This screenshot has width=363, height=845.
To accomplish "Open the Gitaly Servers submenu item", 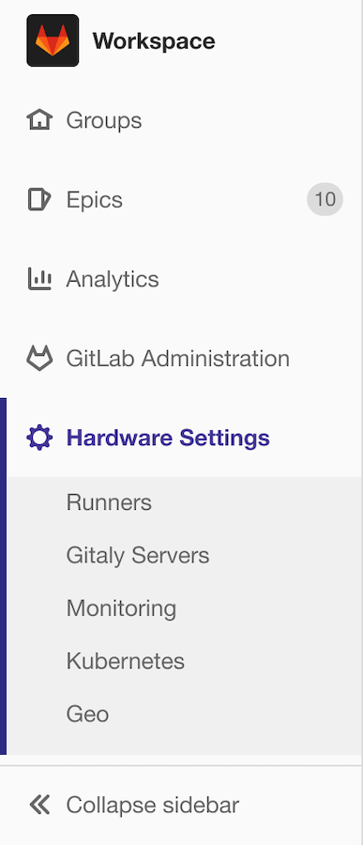I will click(x=138, y=555).
